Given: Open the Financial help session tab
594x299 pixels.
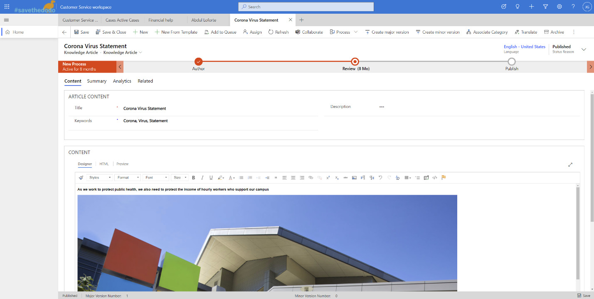Looking at the screenshot, I should pos(161,20).
